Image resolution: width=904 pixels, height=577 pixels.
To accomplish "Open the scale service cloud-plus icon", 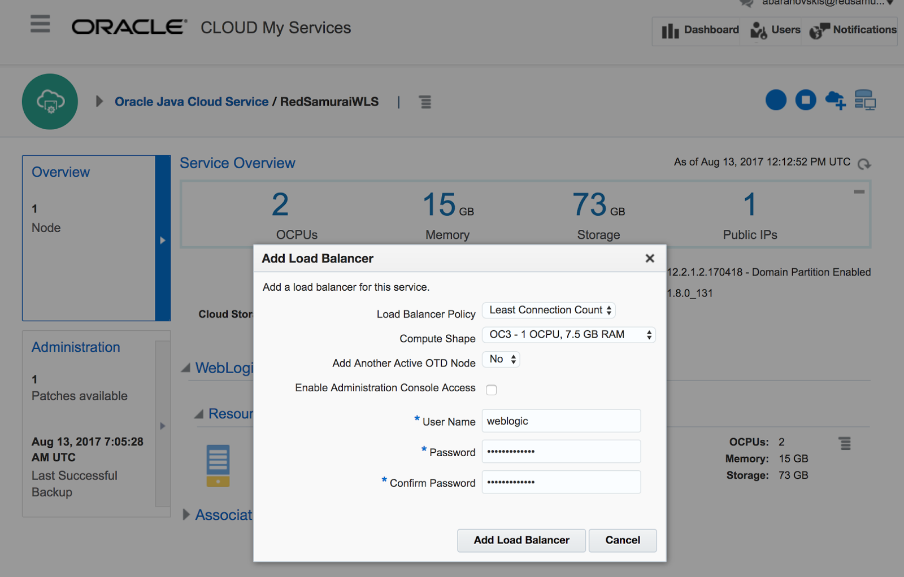I will (x=835, y=100).
